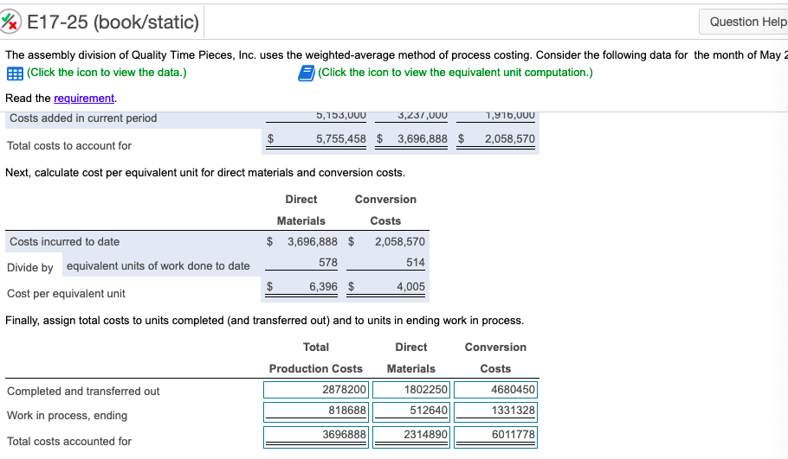
Task: Select 'equivalent units of work done to date' label
Action: 158,266
